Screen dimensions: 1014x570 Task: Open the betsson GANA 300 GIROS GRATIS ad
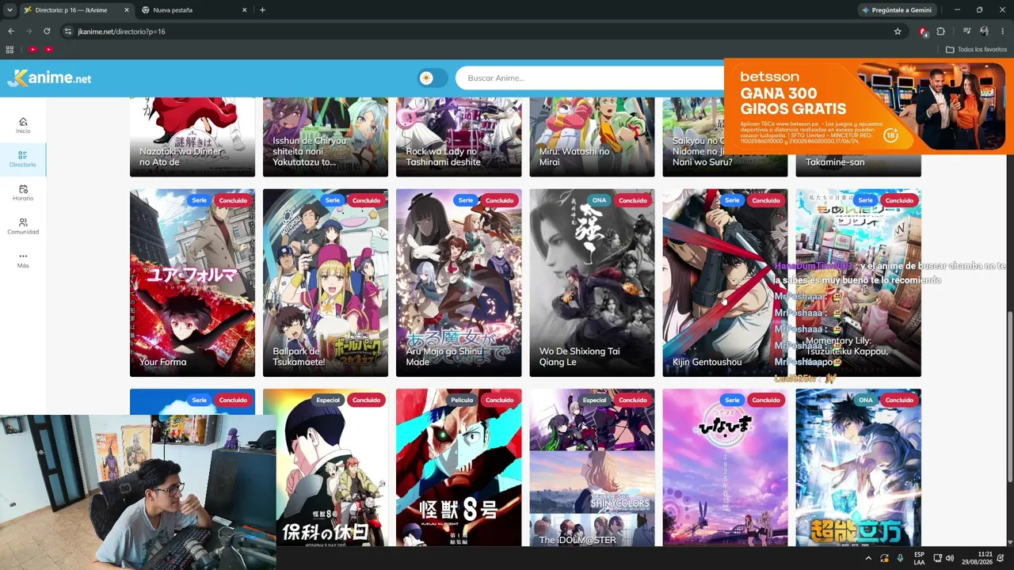(868, 105)
